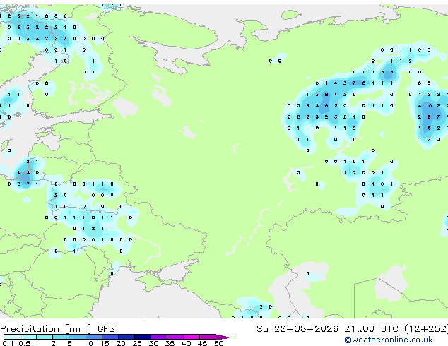Select the 40–45 mm magenta legend swatch
This screenshot has height=346, width=448.
pyautogui.click(x=191, y=337)
